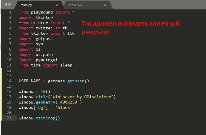Place cursor on 'playsound' in line 1
Image resolution: width=206 pixels, height=135 pixels.
tap(42, 12)
